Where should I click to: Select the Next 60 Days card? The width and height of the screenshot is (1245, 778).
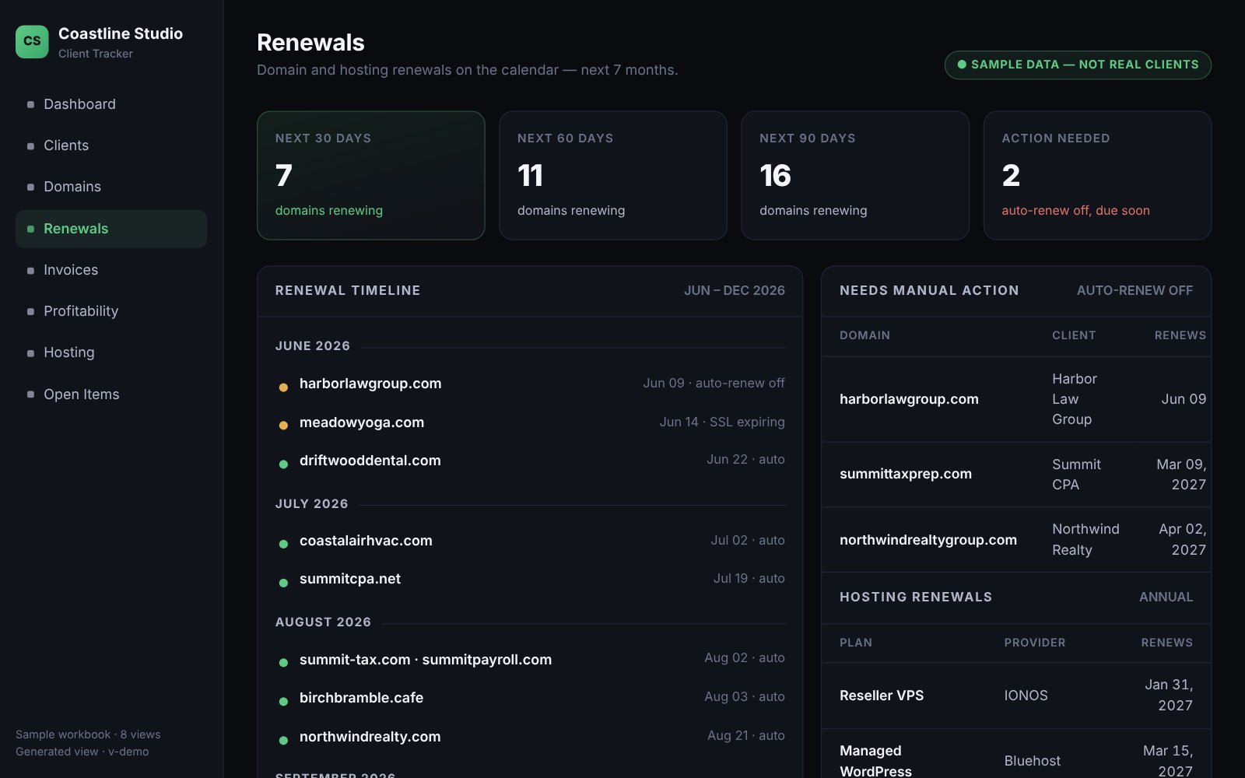[613, 175]
